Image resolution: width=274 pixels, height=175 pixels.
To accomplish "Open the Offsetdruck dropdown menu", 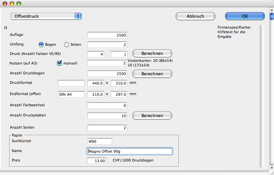I will pyautogui.click(x=46, y=16).
